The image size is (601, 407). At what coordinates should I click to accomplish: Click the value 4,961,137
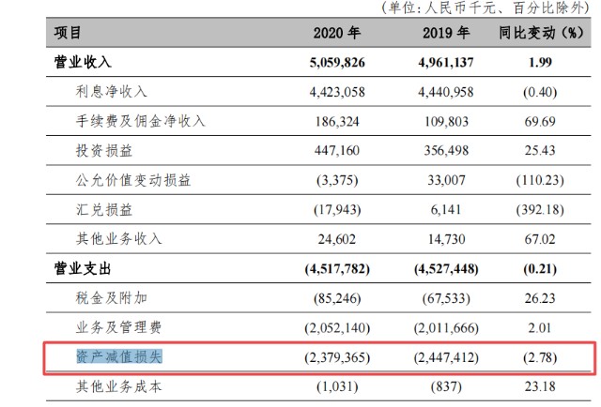[x=446, y=63]
